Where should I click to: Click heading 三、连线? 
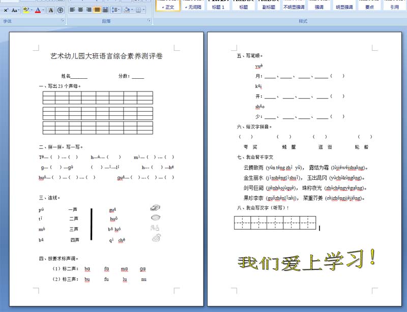[x=49, y=198]
